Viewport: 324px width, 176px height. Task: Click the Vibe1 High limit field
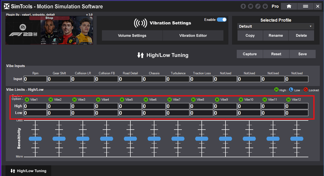click(x=35, y=106)
